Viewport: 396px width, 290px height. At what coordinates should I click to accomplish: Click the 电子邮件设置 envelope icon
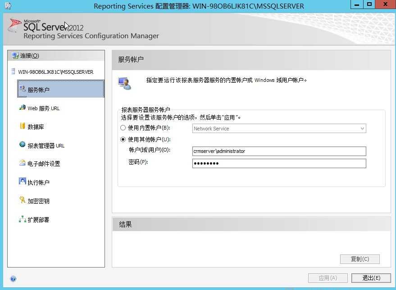click(22, 163)
